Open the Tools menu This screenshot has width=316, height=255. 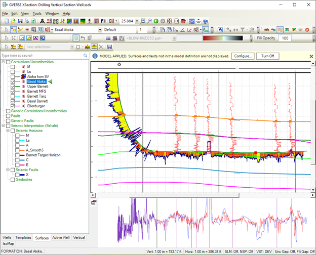coord(37,14)
